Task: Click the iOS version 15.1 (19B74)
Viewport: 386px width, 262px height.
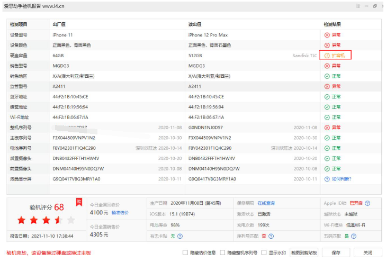Action: (x=182, y=214)
